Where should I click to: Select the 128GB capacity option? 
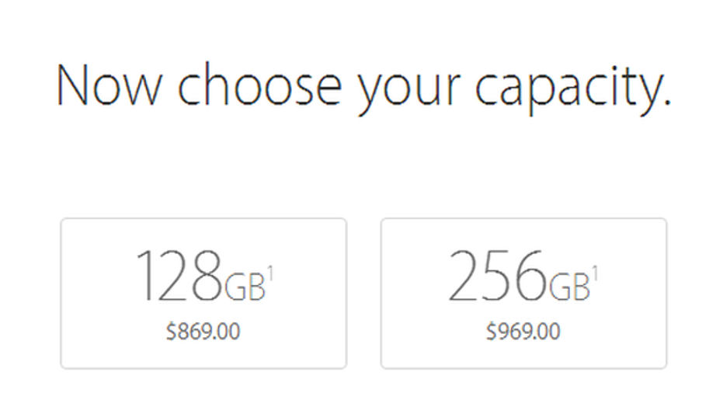[203, 294]
